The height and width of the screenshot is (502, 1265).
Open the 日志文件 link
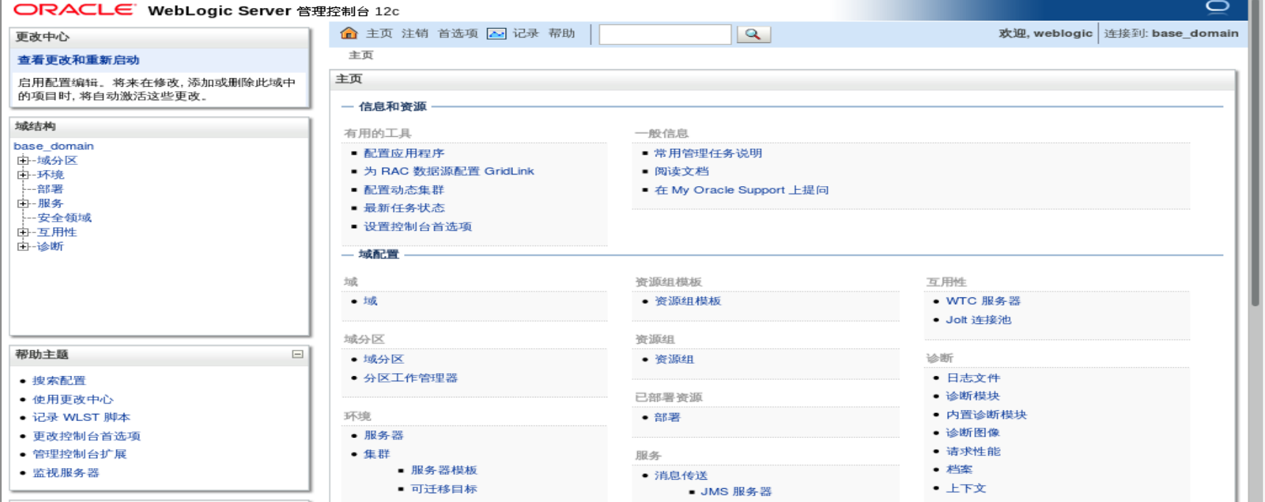[973, 378]
